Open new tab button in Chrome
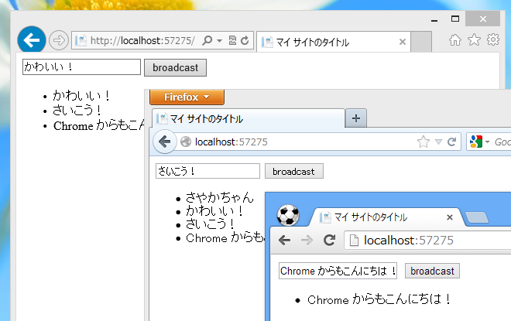This screenshot has height=321, width=511. (x=476, y=217)
